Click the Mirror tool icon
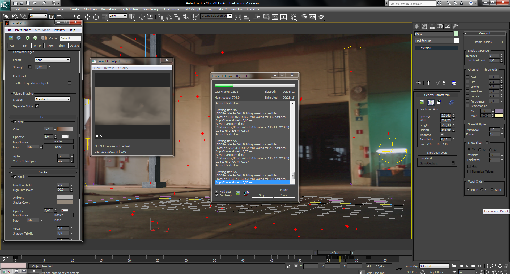The height and width of the screenshot is (274, 510). point(238,17)
